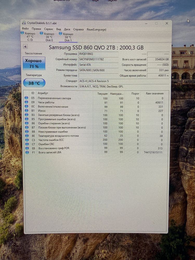Click the status icon for Неисправимые ошибки
The height and width of the screenshot is (260, 195).
pos(27,131)
